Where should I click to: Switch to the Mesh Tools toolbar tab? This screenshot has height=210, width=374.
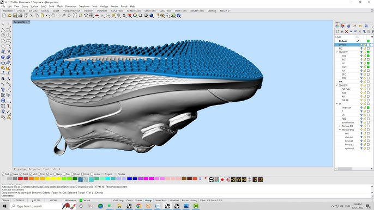[180, 11]
